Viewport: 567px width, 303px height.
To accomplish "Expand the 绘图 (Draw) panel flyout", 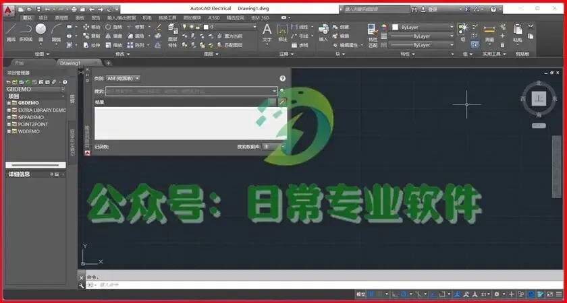I will tap(42, 54).
